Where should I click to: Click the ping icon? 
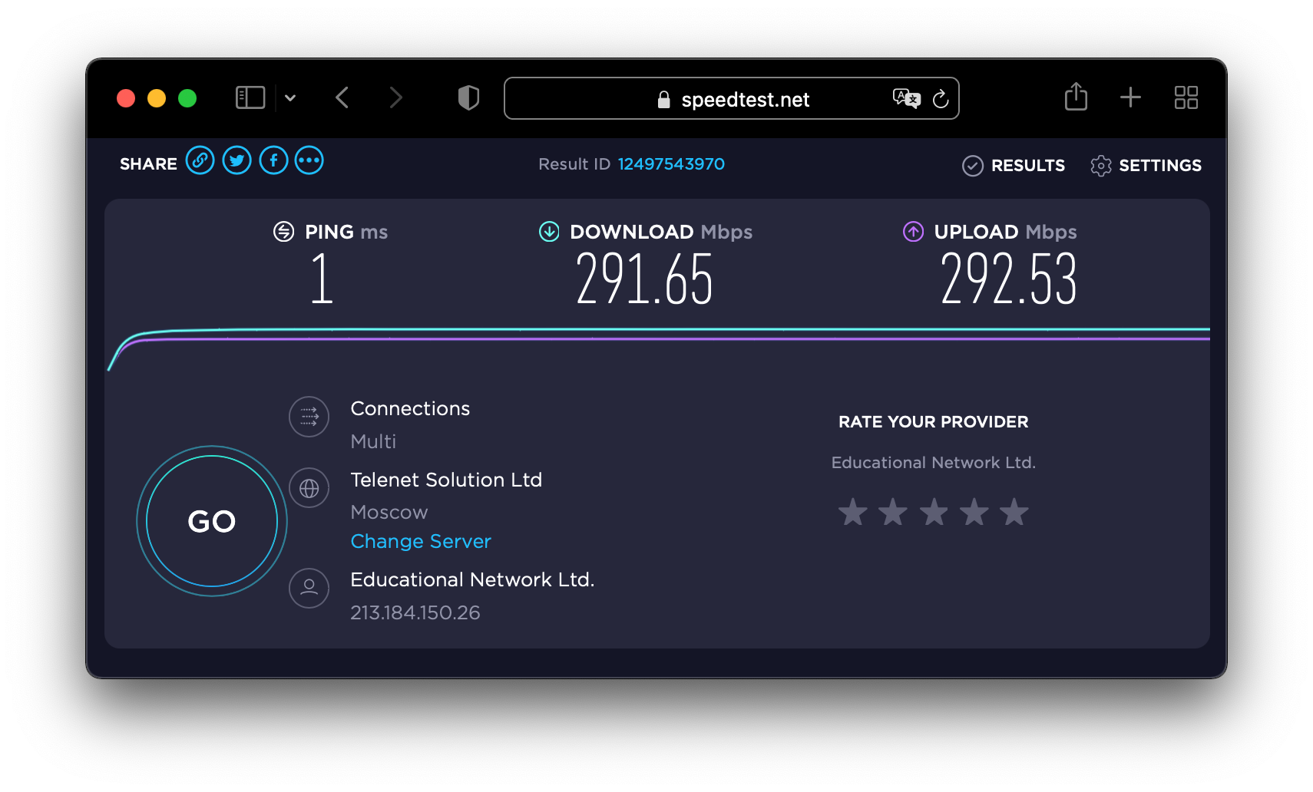tap(283, 231)
